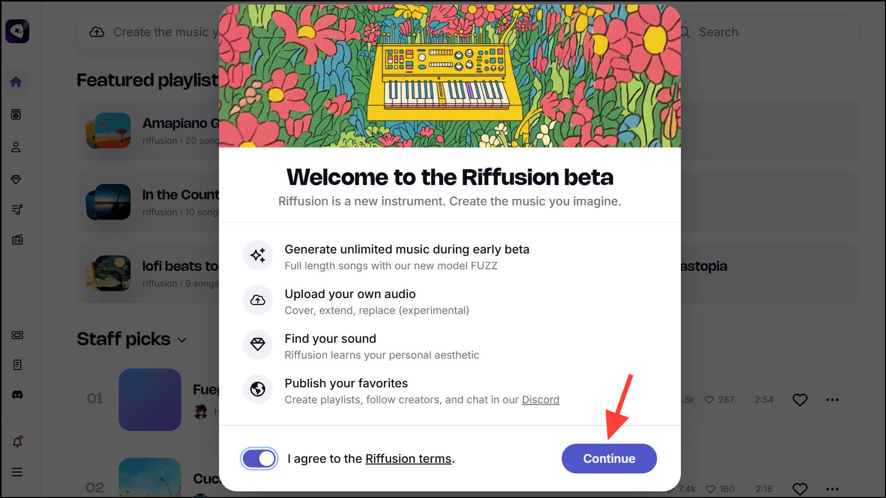This screenshot has height=498, width=886.
Task: Click the Continue button
Action: coord(609,458)
